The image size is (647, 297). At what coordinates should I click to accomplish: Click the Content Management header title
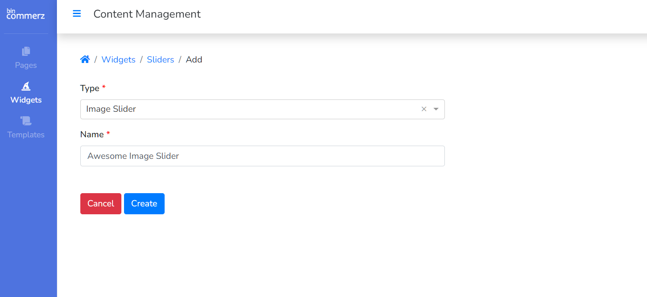point(147,14)
